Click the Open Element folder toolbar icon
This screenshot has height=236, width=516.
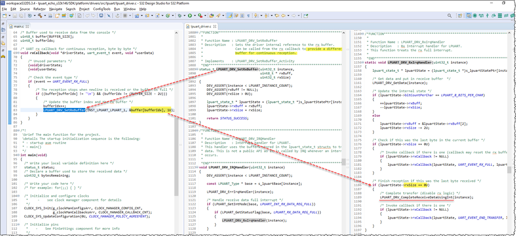[211, 15]
